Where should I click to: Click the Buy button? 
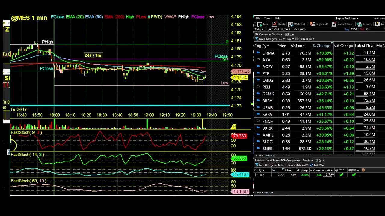[x=347, y=29]
